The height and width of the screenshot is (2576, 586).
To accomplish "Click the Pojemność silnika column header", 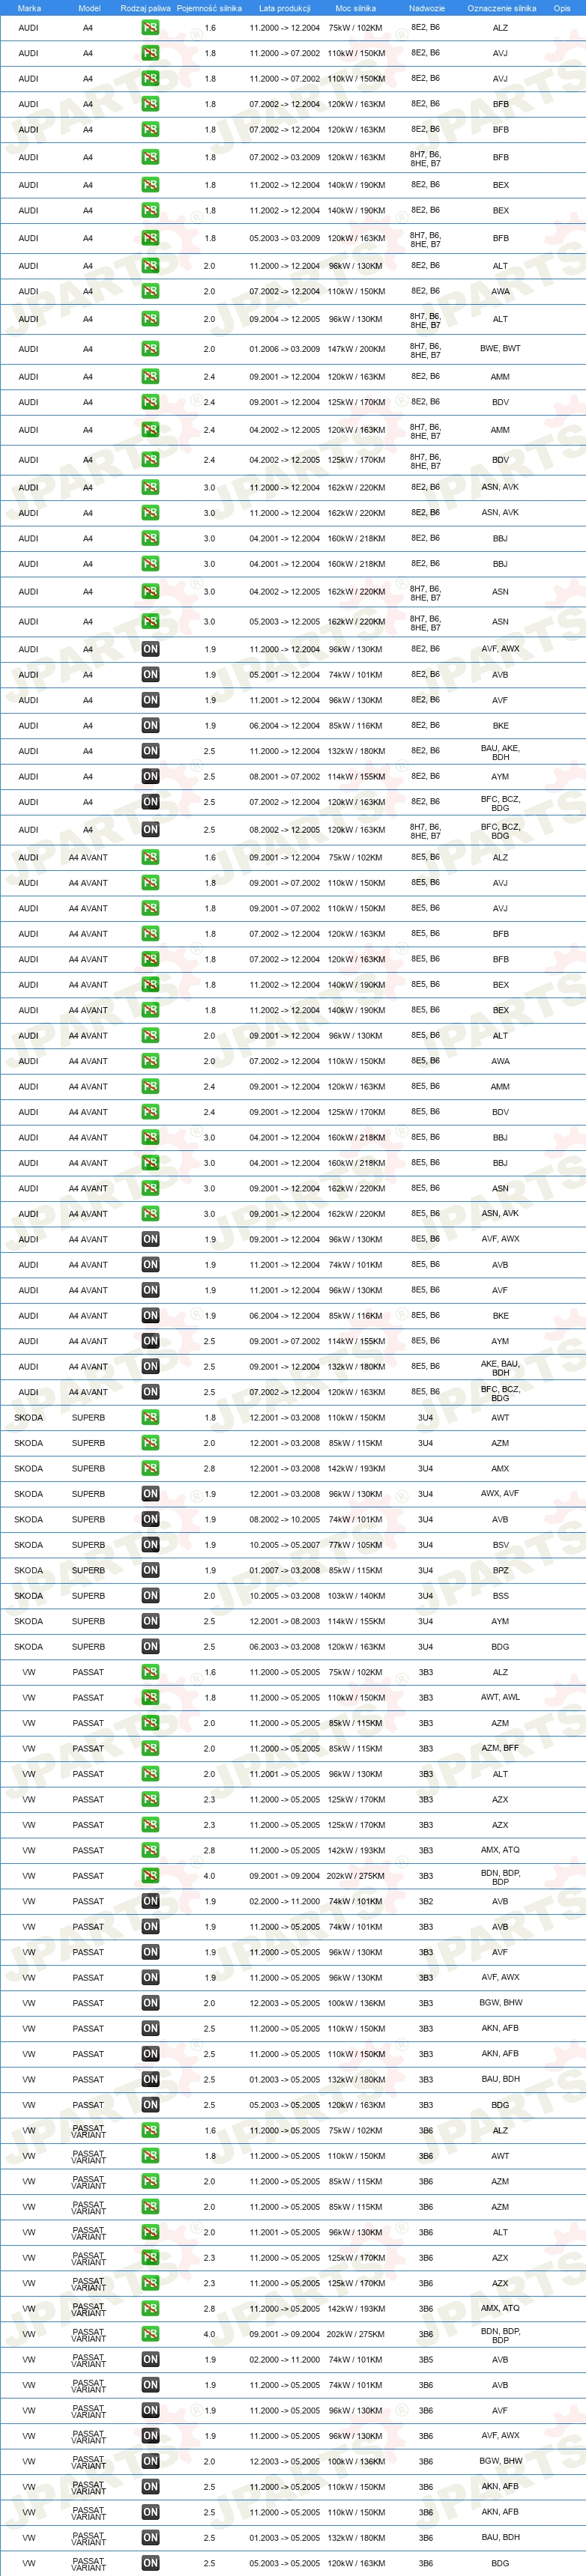I will click(209, 8).
